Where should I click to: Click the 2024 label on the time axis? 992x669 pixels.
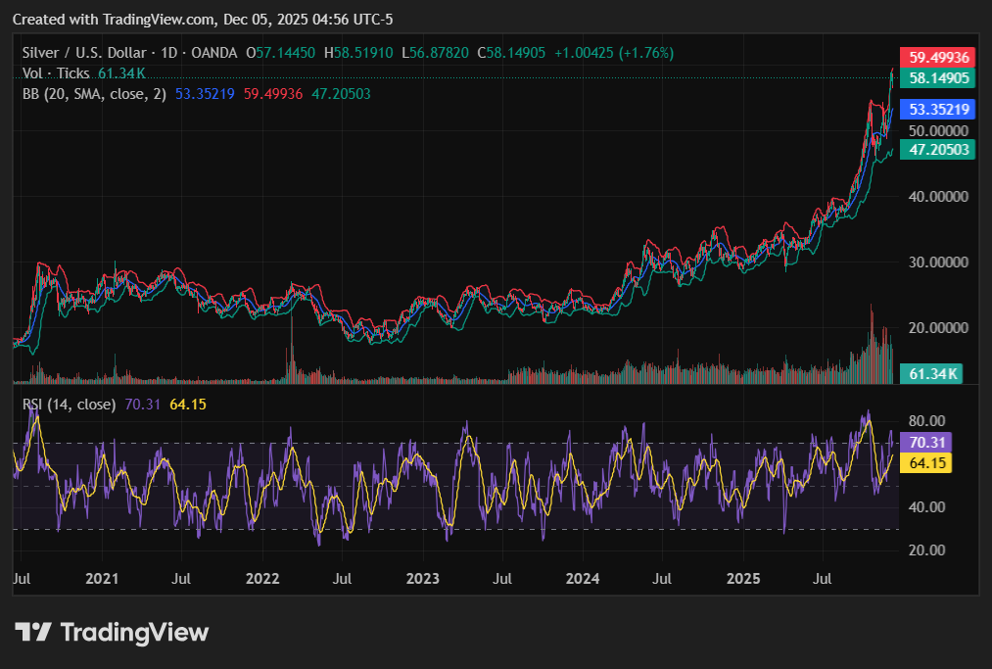[x=583, y=580]
